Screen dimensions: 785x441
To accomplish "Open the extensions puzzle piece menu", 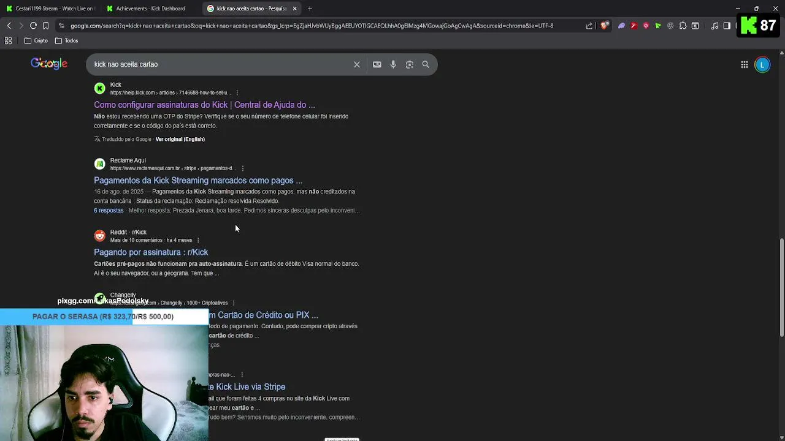I will coord(683,26).
